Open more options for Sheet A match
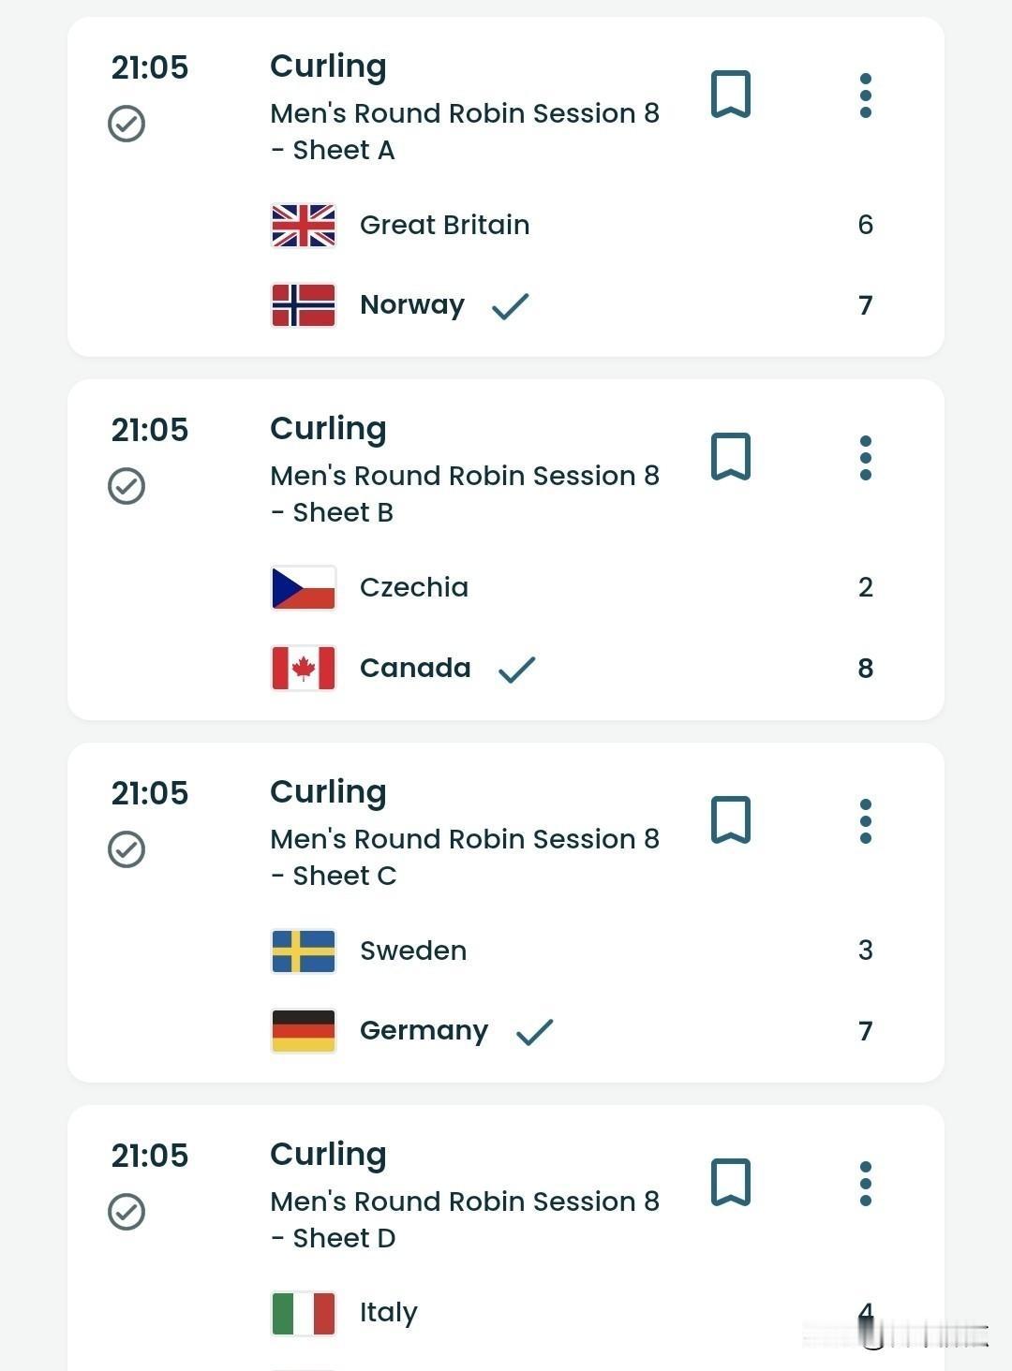 [x=866, y=96]
